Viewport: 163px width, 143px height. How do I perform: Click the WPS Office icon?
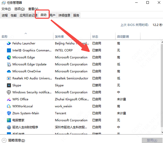[9, 99]
